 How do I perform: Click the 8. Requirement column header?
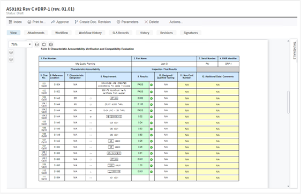pyautogui.click(x=109, y=76)
